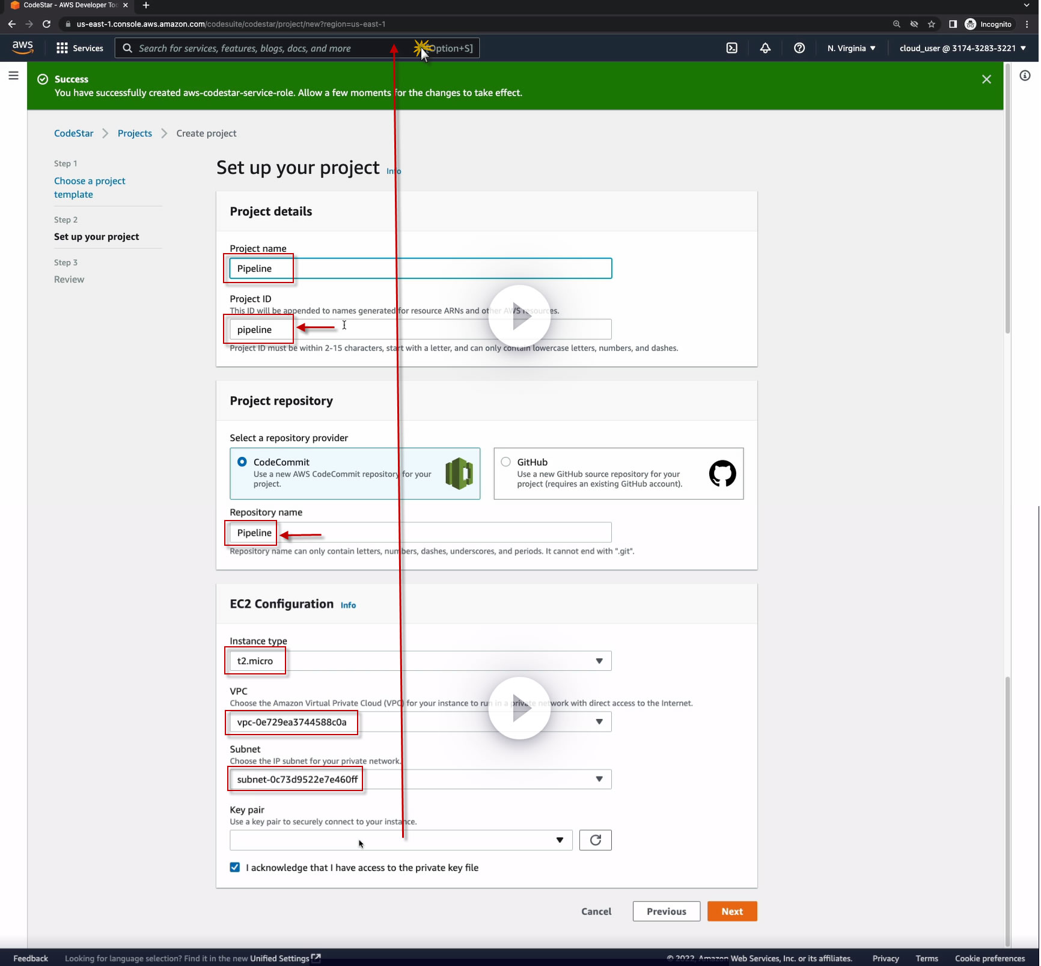Open the cloud_user account menu

[x=963, y=48]
